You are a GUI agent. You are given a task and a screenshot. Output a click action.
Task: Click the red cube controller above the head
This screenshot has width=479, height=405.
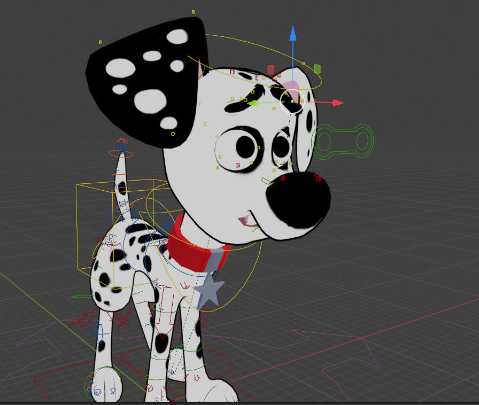269,68
